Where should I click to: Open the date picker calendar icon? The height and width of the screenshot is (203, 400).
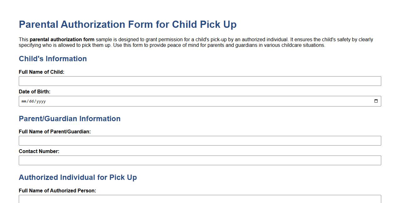point(376,101)
